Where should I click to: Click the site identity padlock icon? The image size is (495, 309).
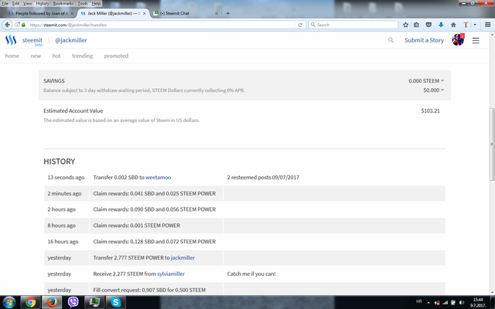pos(23,25)
